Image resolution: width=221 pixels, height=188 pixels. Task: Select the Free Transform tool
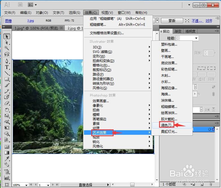(x=6, y=128)
